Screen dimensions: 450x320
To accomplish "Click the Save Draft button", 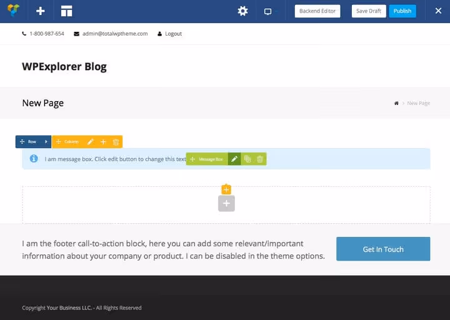I will point(369,11).
